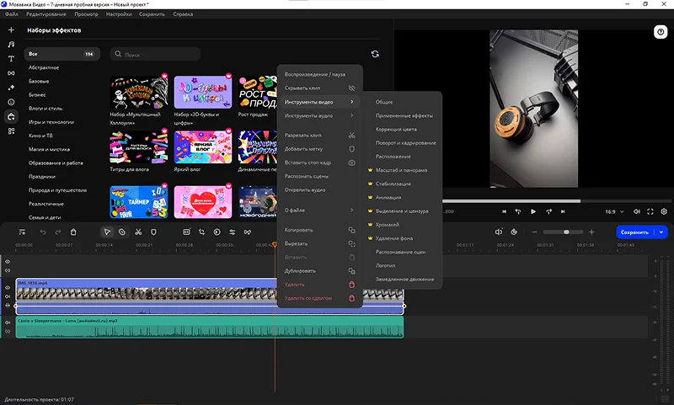Open the Titles (T) panel in sidebar

tap(11, 59)
